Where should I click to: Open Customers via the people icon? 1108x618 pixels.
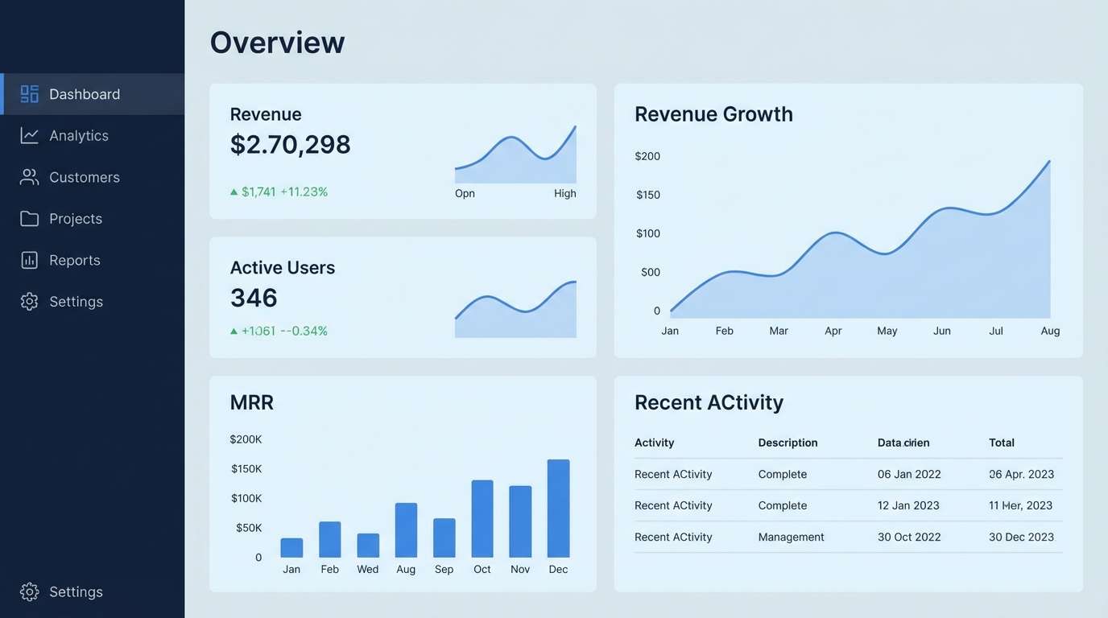point(30,177)
